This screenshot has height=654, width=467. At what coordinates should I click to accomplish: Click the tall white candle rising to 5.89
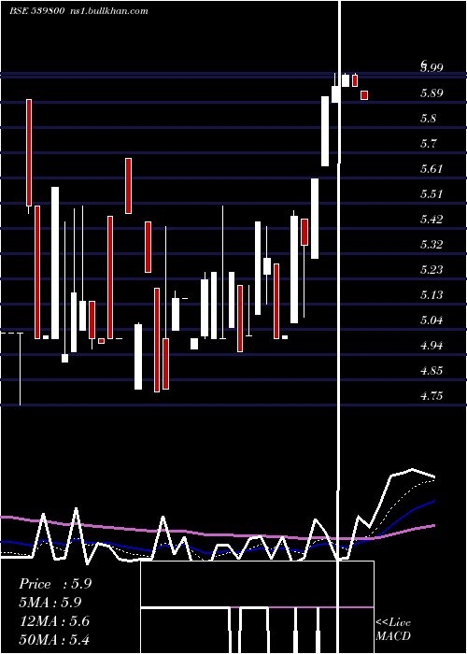pyautogui.click(x=325, y=131)
